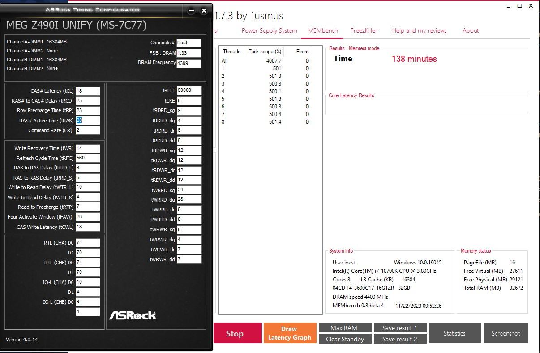540x353 pixels.
Task: Click the tREFI value field
Action: click(189, 90)
